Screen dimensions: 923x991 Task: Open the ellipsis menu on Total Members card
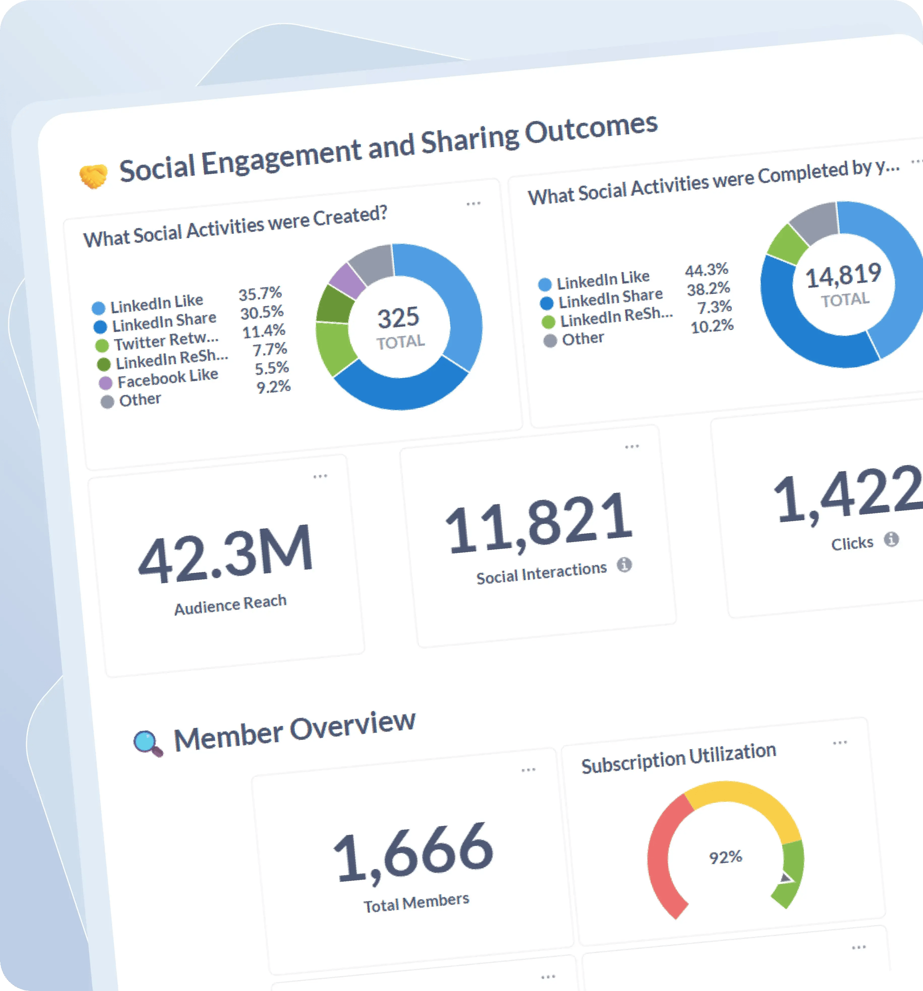528,770
